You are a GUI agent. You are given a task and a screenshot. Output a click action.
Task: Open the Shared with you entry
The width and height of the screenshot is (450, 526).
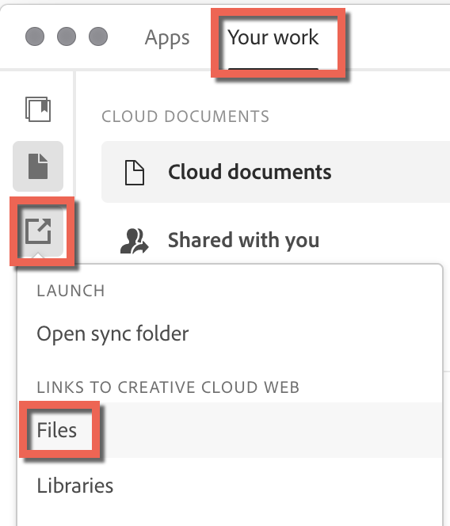(243, 240)
